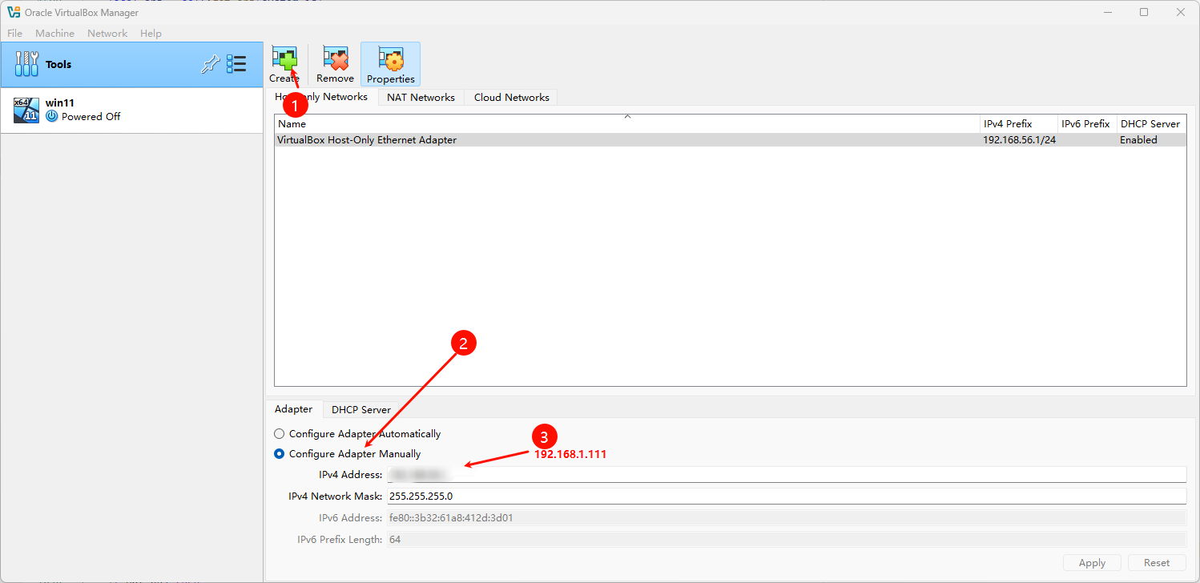Select Configure Adapter Manually
The width and height of the screenshot is (1200, 583).
coord(347,454)
